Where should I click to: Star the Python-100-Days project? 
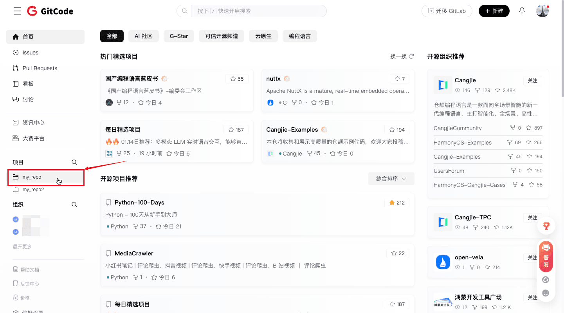[397, 203]
